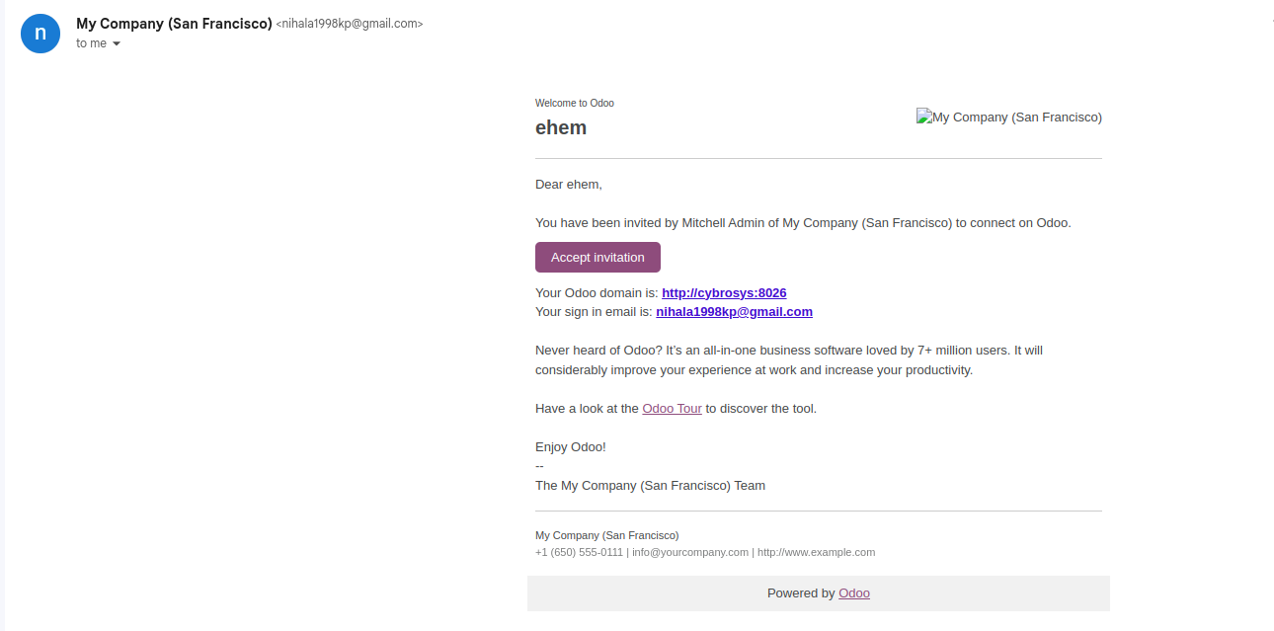This screenshot has width=1274, height=631.
Task: Click the "ehem" heading in email
Action: tap(561, 127)
